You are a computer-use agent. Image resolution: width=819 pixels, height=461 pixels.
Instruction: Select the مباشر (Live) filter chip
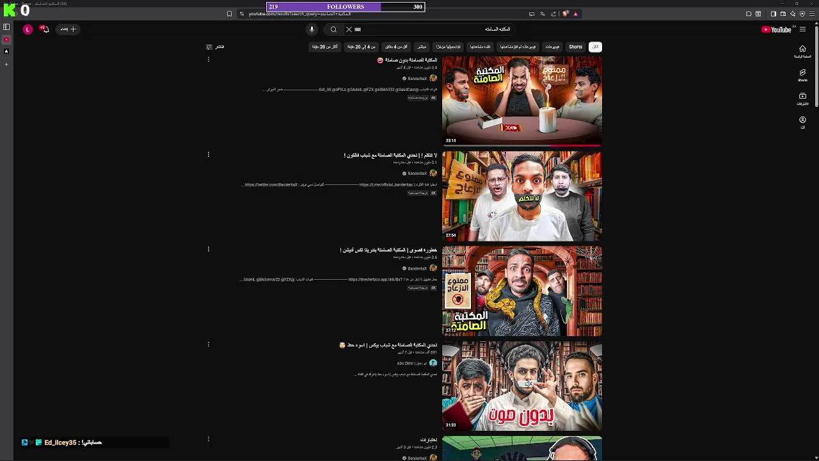pos(422,47)
